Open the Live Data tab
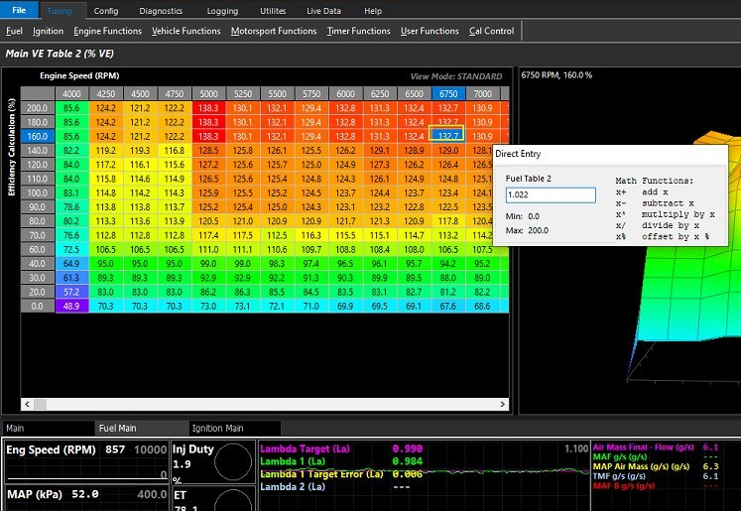 click(325, 10)
